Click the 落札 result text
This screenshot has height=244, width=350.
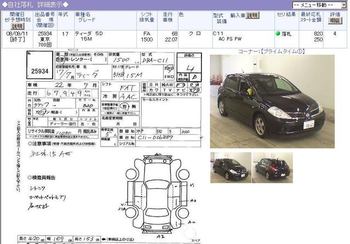pyautogui.click(x=286, y=34)
